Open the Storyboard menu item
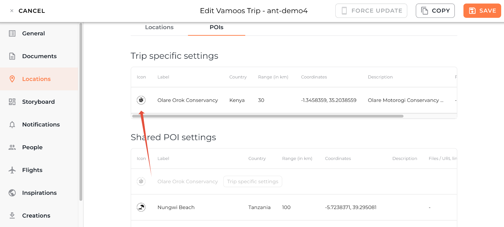This screenshot has height=227, width=504. (x=38, y=102)
